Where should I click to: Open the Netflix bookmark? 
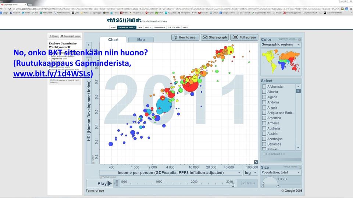click(x=124, y=13)
